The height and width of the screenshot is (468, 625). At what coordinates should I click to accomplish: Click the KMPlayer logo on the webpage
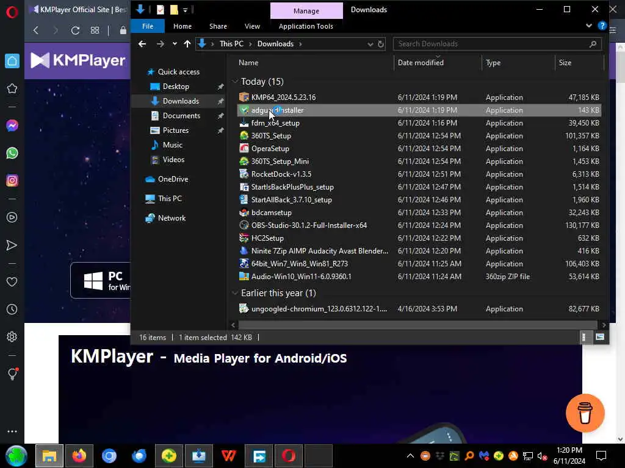[78, 60]
